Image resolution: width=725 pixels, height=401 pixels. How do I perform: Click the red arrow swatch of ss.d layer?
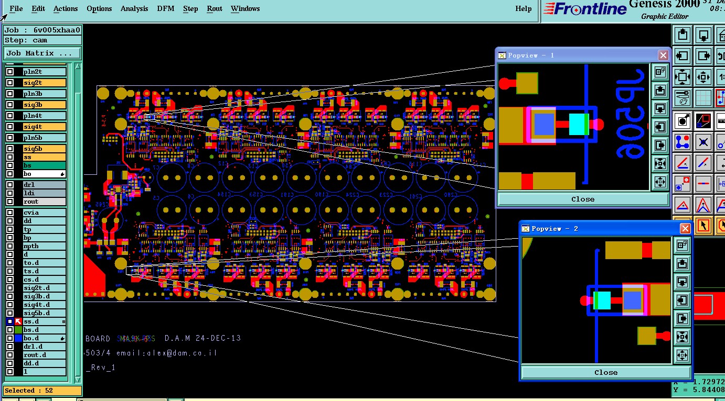click(x=18, y=321)
